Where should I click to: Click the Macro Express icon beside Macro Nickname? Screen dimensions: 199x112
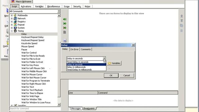coord(13,2)
